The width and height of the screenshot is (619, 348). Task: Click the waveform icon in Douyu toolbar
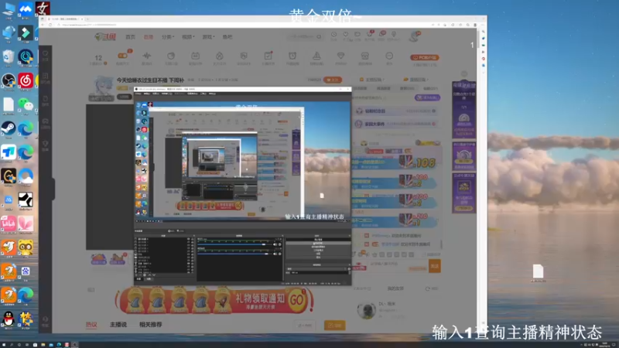pos(147,56)
